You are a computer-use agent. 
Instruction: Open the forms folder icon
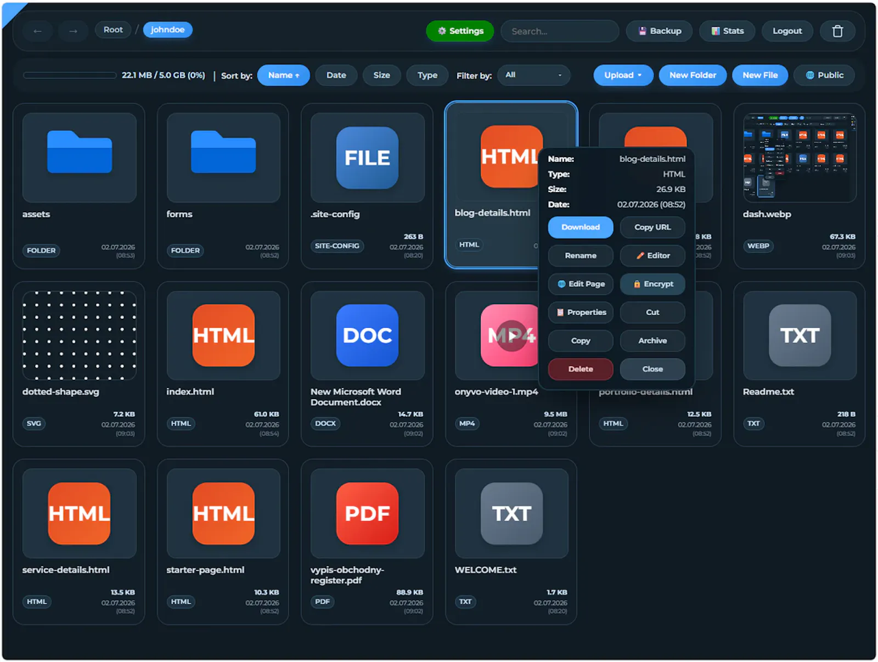coord(223,152)
